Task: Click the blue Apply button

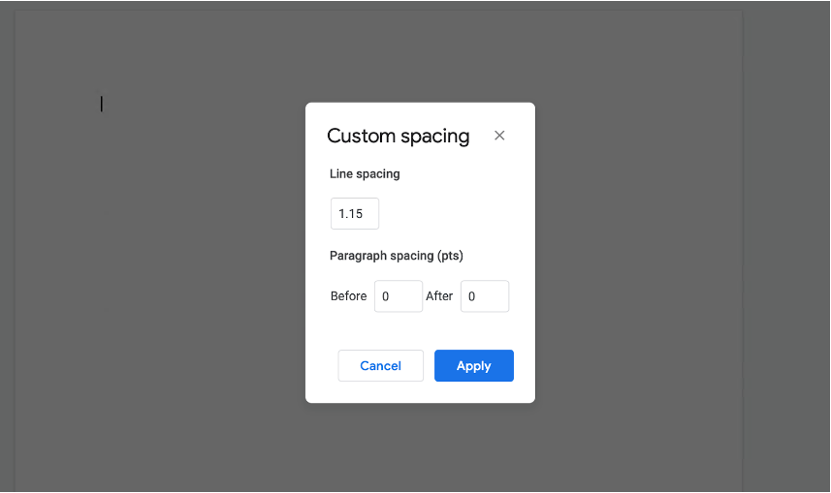Action: [474, 365]
